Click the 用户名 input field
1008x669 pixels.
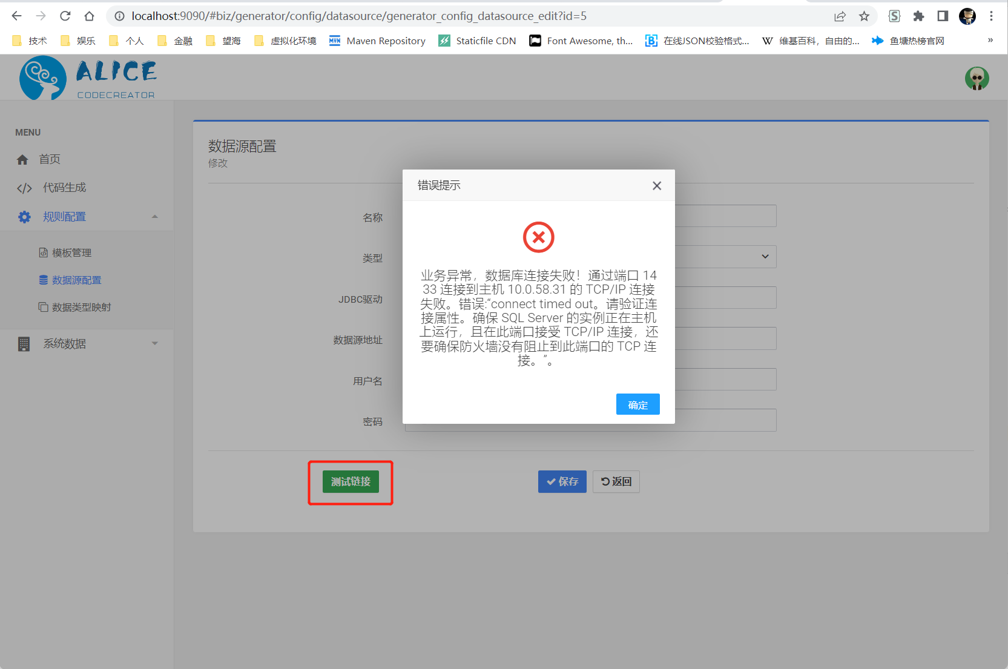coord(591,380)
